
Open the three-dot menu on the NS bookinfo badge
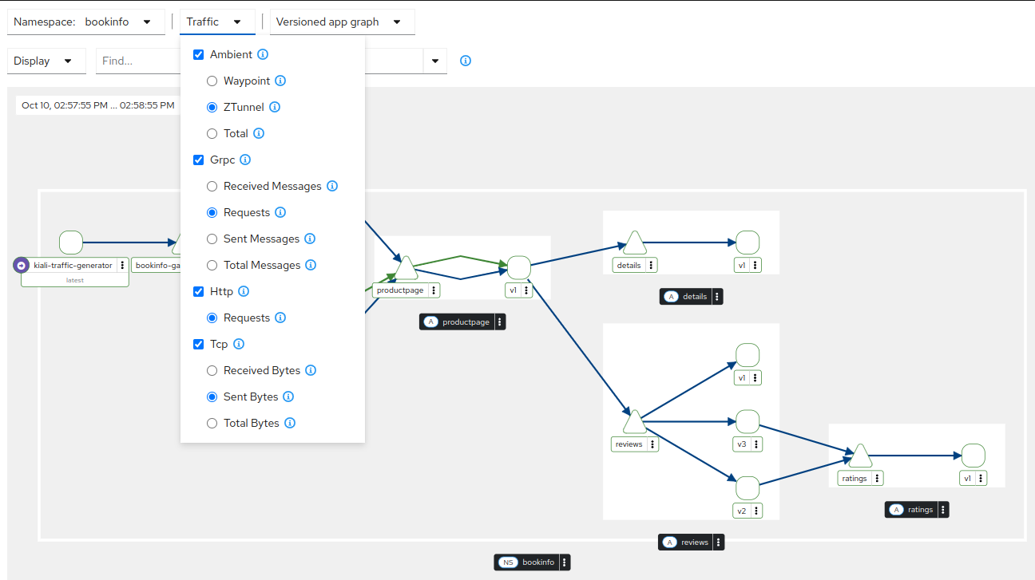564,562
